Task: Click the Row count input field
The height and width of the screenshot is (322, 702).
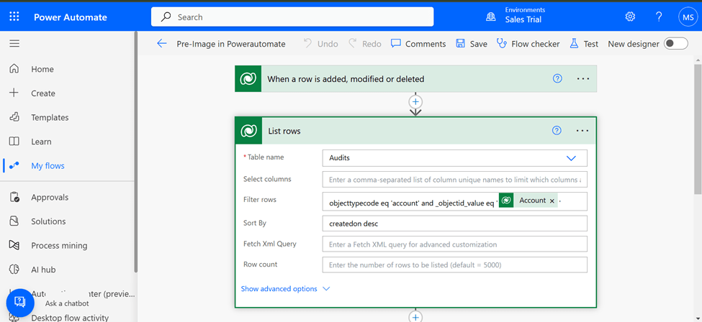Action: pyautogui.click(x=454, y=265)
